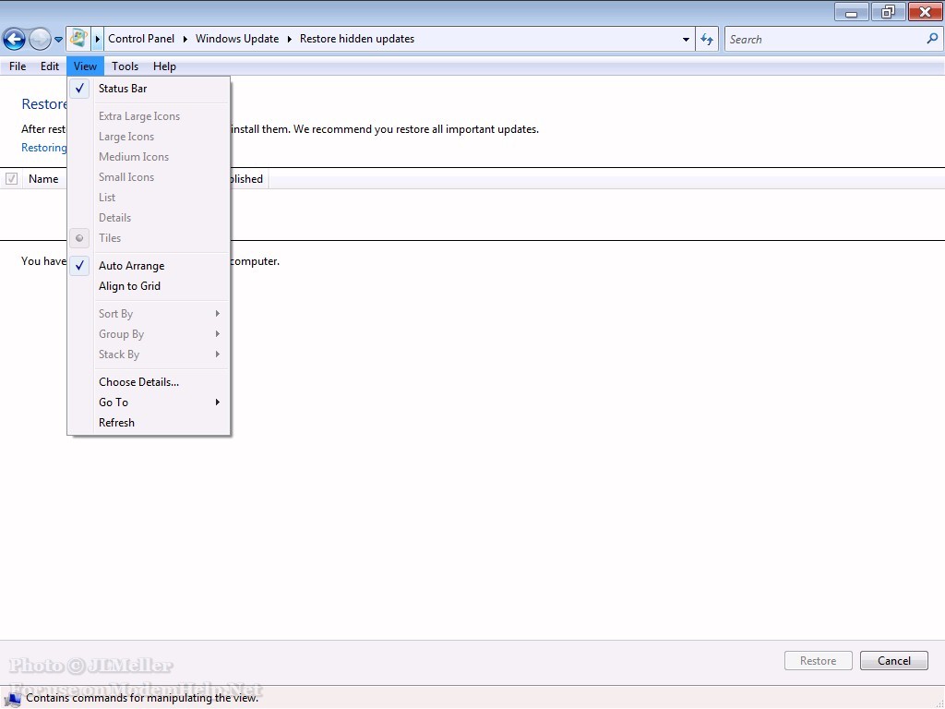Click the Name column header
The width and height of the screenshot is (945, 709).
pyautogui.click(x=43, y=179)
